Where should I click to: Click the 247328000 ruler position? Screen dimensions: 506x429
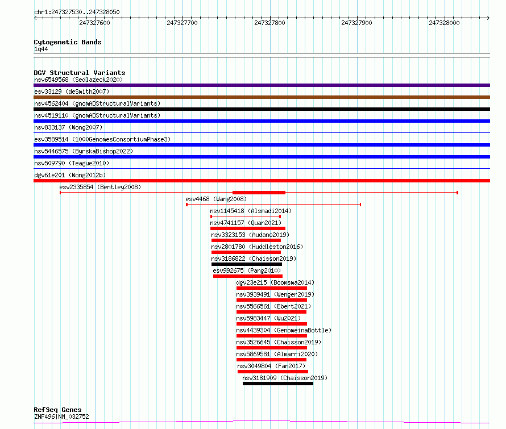coord(444,23)
